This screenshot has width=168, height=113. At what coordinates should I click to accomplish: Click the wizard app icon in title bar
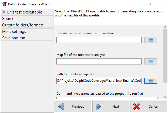tap(4, 4)
